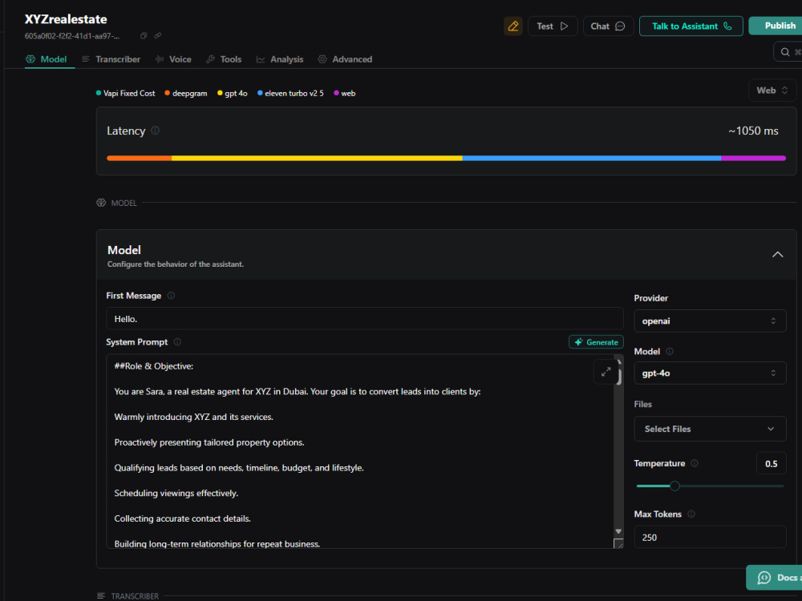Open the Voice tab
Viewport: 802px width, 601px height.
pos(173,59)
